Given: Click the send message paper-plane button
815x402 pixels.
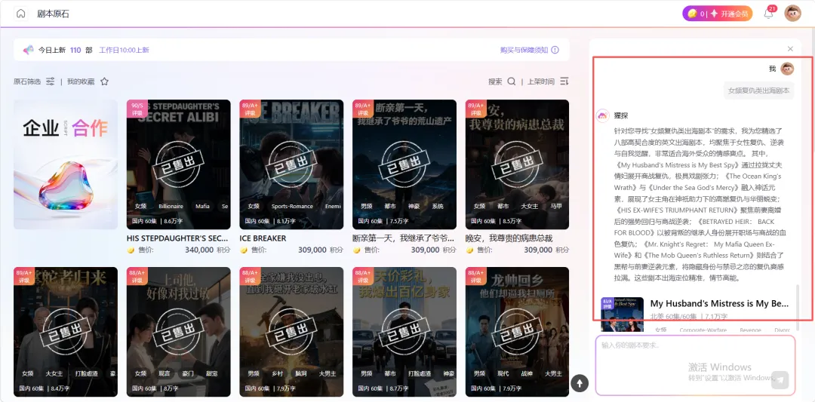Looking at the screenshot, I should (x=780, y=379).
